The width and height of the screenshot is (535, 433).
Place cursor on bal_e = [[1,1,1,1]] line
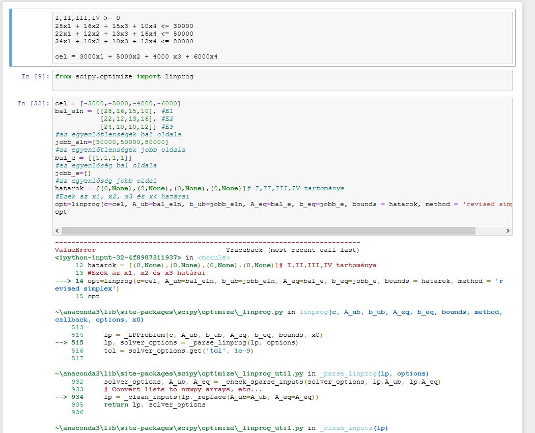click(x=92, y=158)
